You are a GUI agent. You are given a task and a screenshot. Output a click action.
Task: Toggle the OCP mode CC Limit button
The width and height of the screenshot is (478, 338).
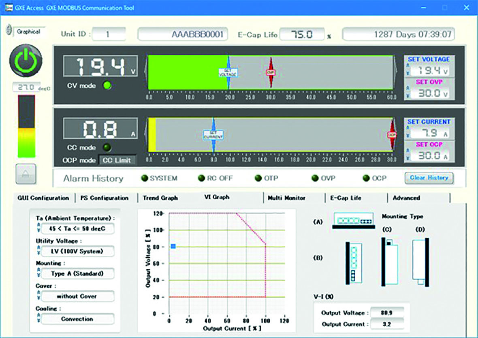117,160
